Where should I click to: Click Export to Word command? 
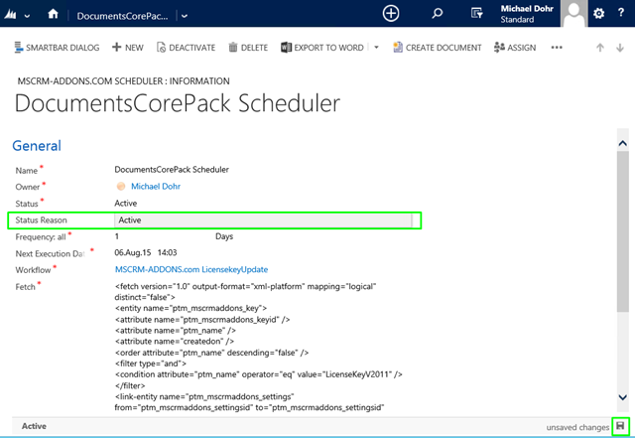[x=322, y=48]
